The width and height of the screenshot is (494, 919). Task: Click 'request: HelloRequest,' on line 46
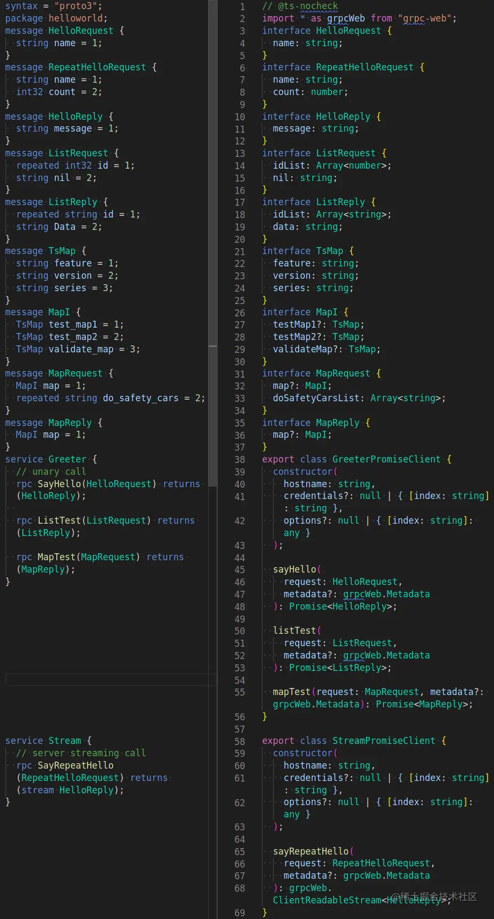(343, 582)
